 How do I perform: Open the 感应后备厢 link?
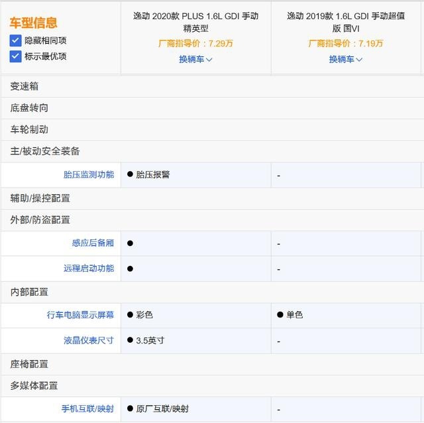coord(93,243)
